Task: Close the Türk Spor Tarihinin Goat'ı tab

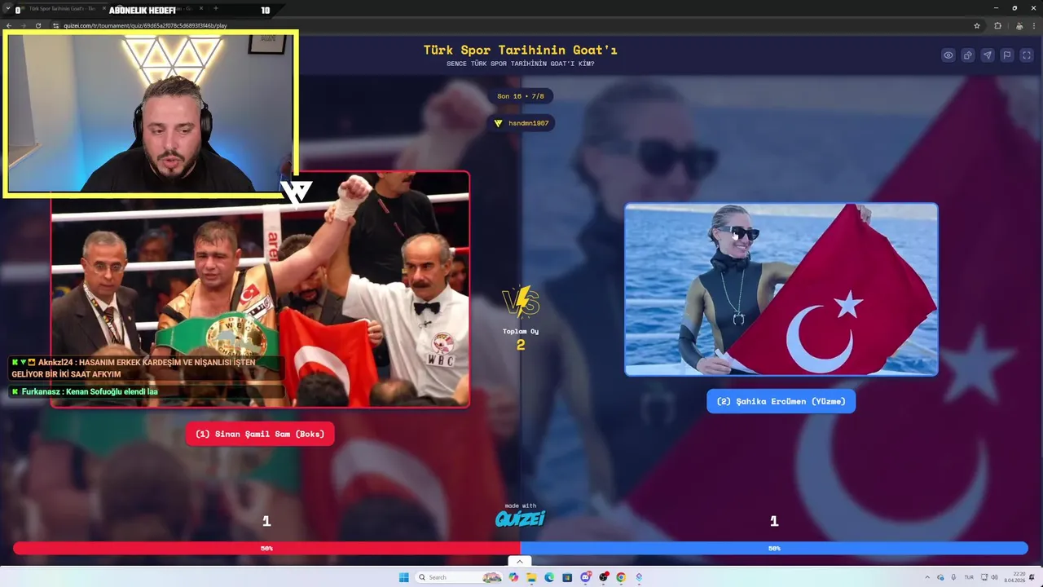Action: coord(104,9)
